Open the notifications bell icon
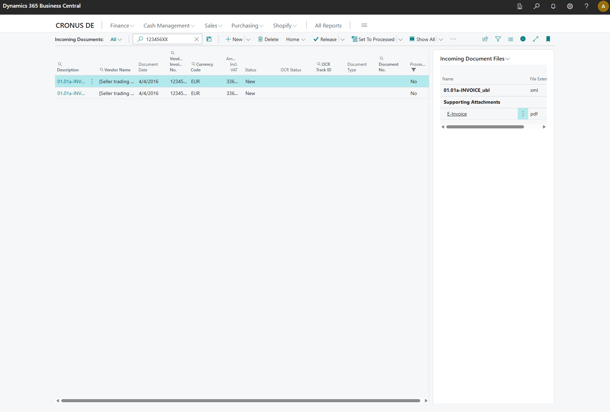Image resolution: width=610 pixels, height=412 pixels. [553, 6]
